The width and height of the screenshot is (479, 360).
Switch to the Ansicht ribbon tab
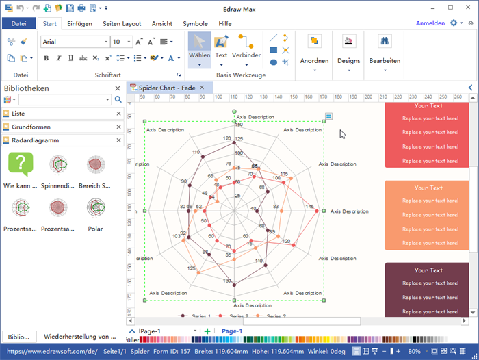(x=162, y=23)
